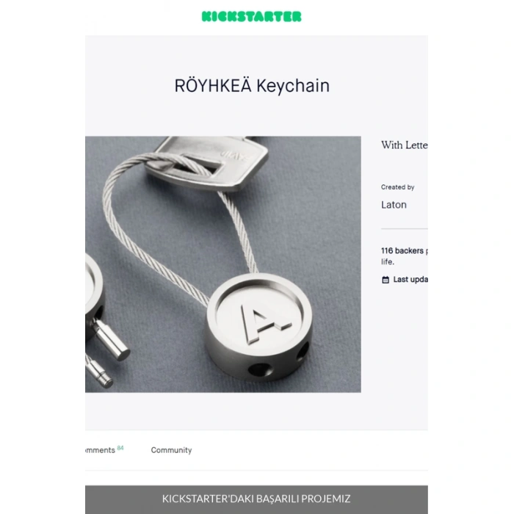This screenshot has width=514, height=514.
Task: Click the Last updated label
Action: pyautogui.click(x=410, y=280)
